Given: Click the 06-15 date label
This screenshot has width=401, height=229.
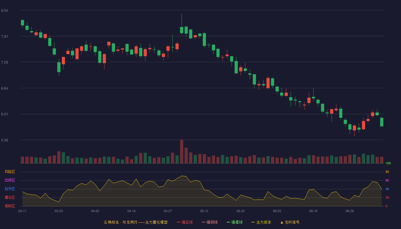Looking at the screenshot, I should tap(313, 211).
